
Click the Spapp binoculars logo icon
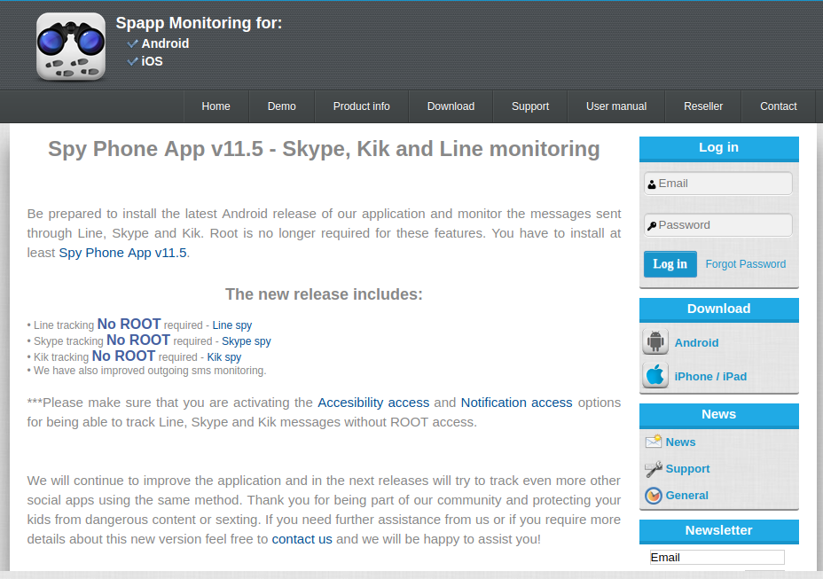(x=71, y=47)
